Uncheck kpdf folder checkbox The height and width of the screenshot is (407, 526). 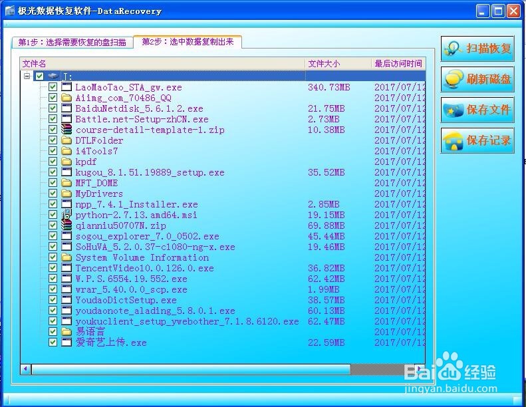tap(53, 162)
